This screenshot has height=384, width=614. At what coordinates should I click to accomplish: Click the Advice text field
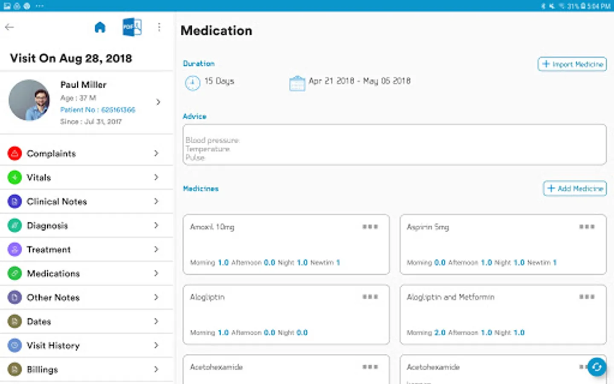[x=394, y=145]
